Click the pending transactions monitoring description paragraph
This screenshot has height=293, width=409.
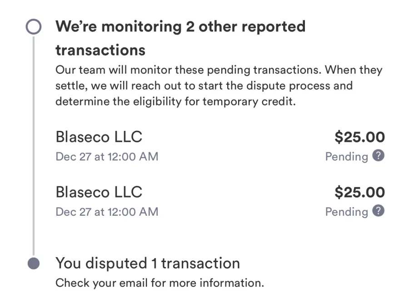pos(219,86)
